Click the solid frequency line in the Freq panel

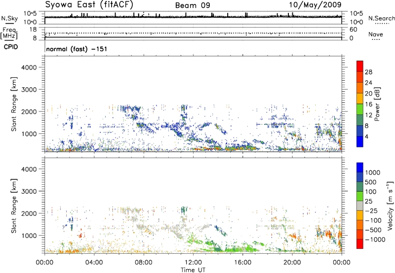193,37
